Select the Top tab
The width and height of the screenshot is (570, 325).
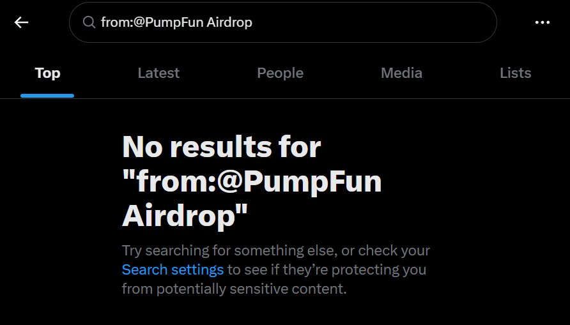(47, 73)
